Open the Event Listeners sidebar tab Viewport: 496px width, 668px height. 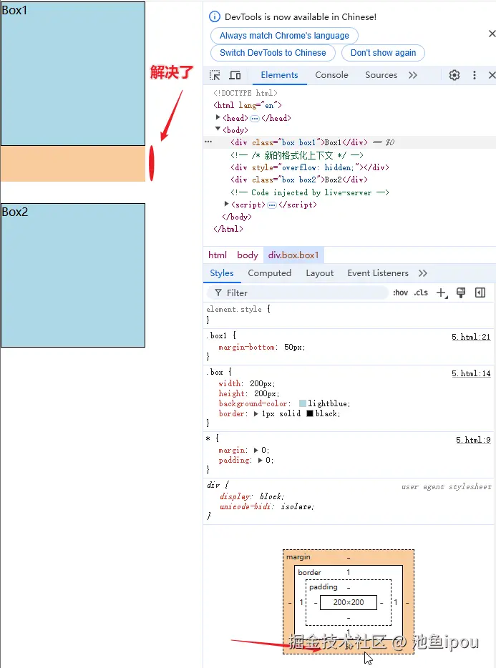[x=378, y=273]
